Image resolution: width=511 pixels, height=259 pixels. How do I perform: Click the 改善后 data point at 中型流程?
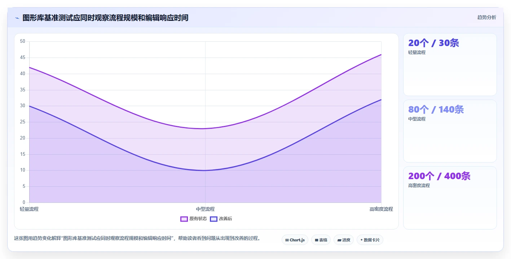click(205, 171)
